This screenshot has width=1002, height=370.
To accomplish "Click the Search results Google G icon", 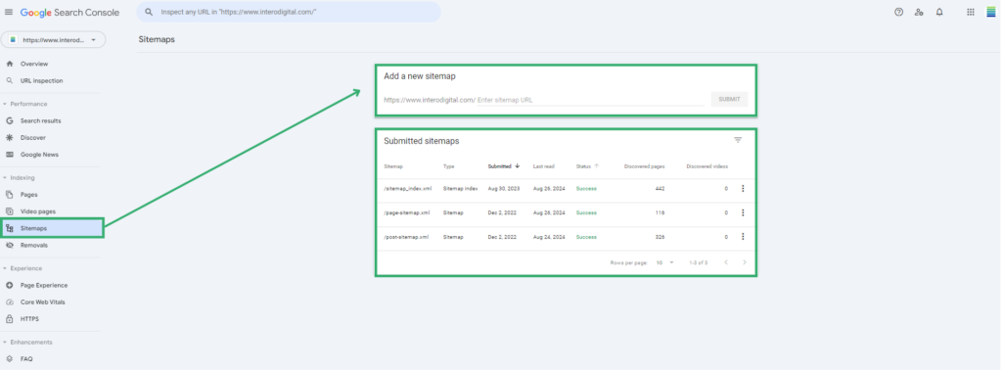I will [9, 120].
